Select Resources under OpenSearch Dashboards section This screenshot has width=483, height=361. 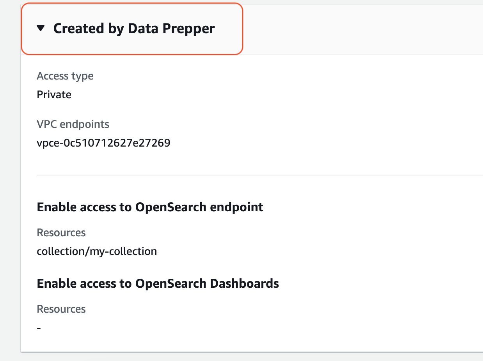pyautogui.click(x=61, y=309)
